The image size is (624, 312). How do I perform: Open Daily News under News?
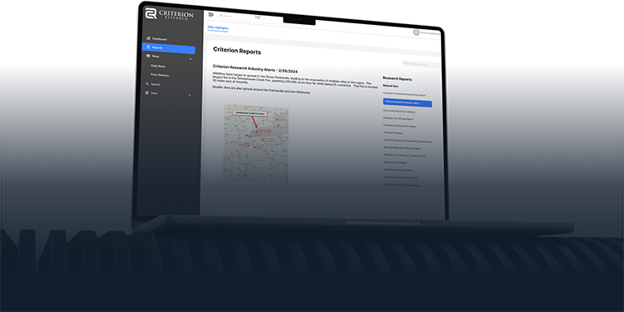coord(158,66)
